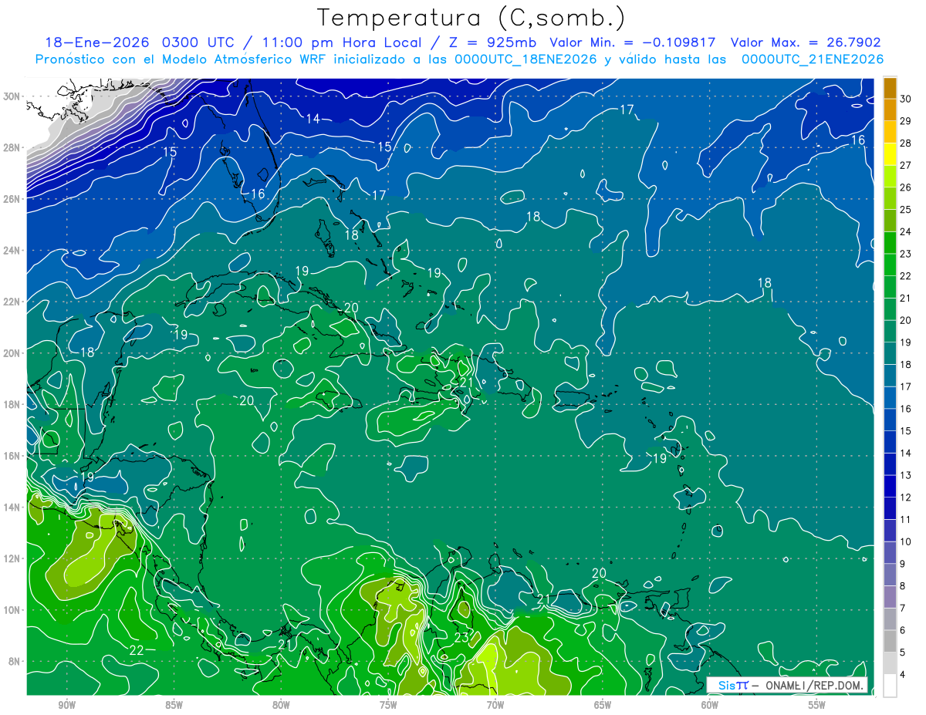Viewport: 926px width, 715px height.
Task: Click color bar swatch between 27 and 28
Action: click(890, 153)
